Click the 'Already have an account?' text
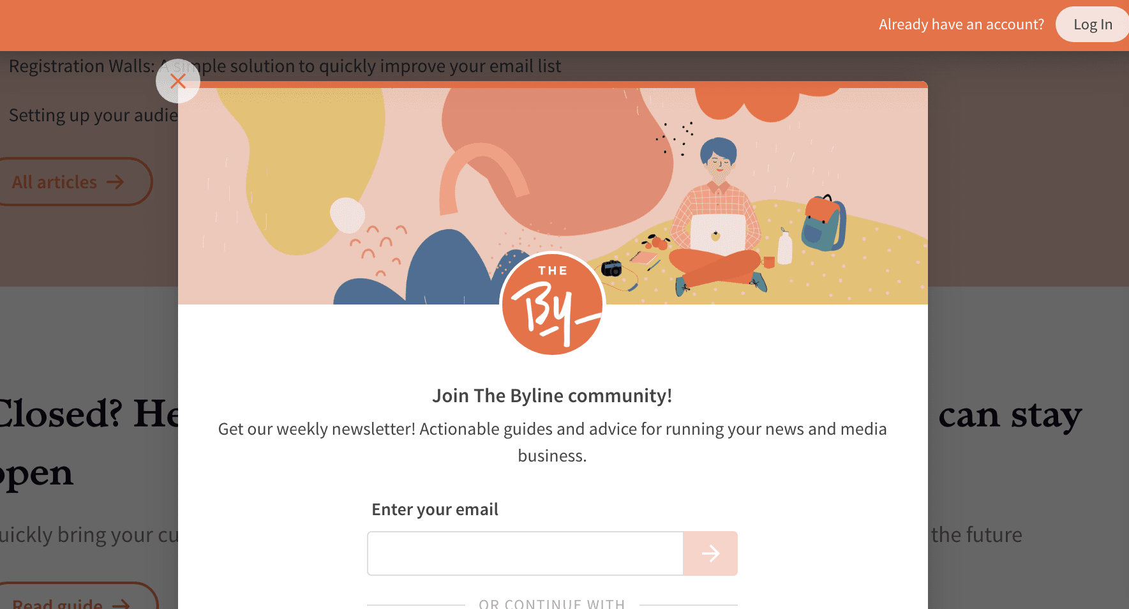The height and width of the screenshot is (609, 1129). click(x=961, y=24)
